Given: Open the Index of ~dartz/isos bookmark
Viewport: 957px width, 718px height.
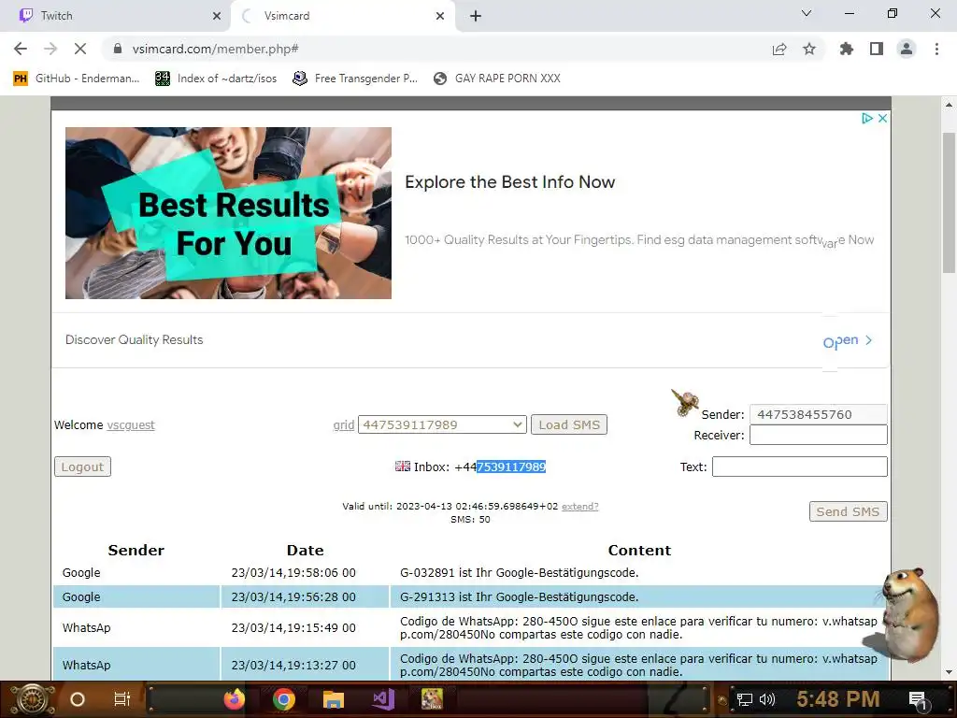Looking at the screenshot, I should (x=216, y=79).
